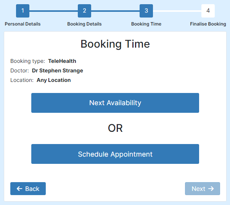Screen dimensions: 230x205
Task: Click the Booking Time page heading
Action: 115,44
